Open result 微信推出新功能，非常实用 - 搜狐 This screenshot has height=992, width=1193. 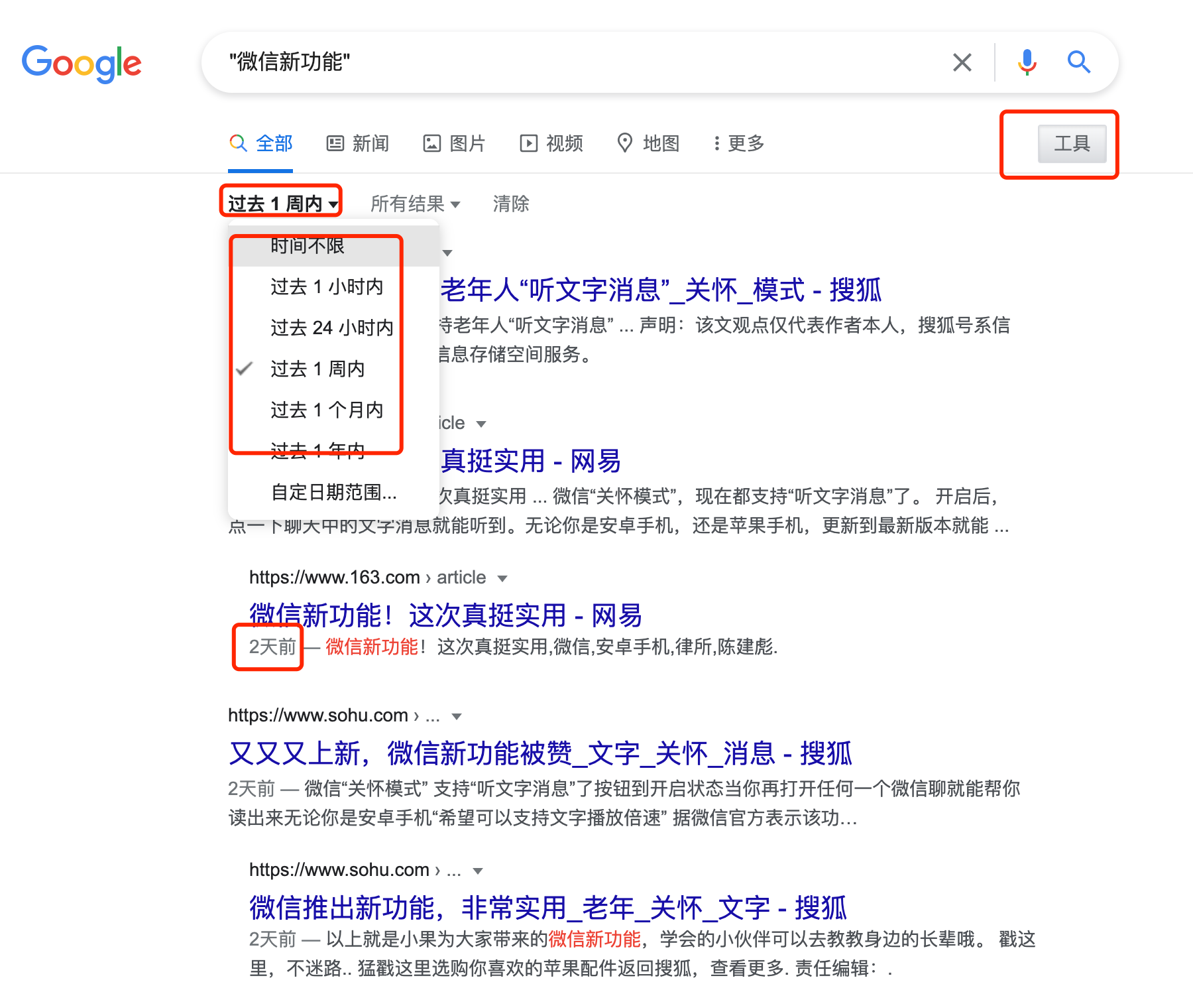(548, 908)
